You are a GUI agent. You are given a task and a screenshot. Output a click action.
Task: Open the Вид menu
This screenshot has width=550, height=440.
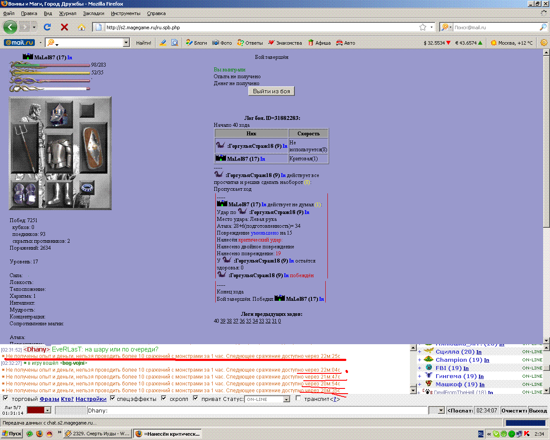click(x=48, y=13)
